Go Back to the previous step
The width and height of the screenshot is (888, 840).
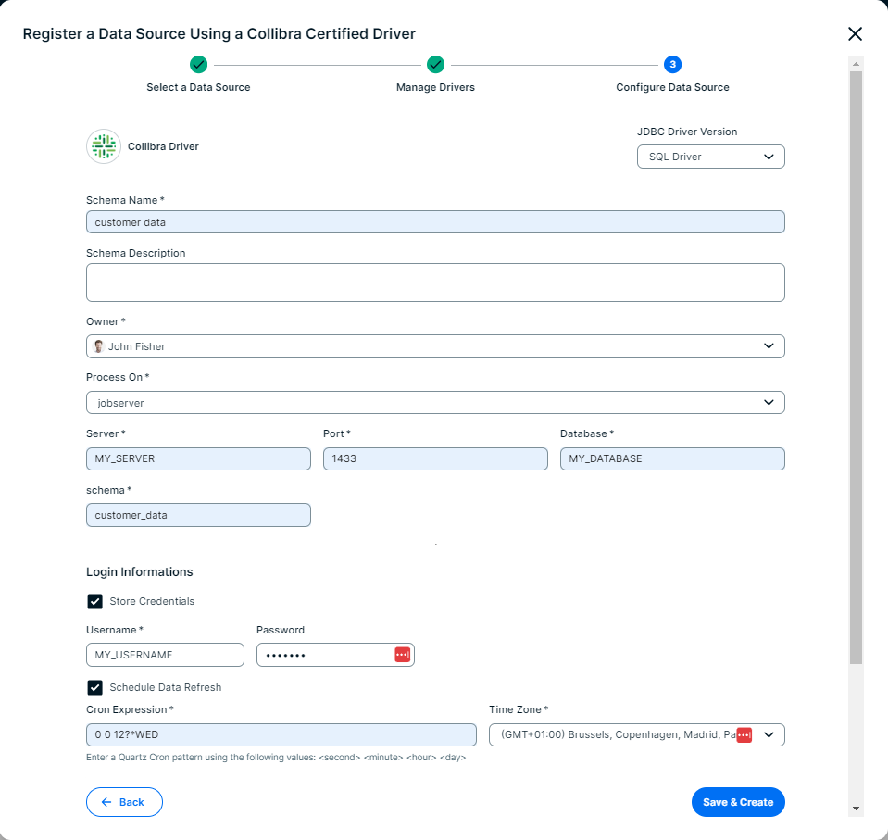click(124, 802)
